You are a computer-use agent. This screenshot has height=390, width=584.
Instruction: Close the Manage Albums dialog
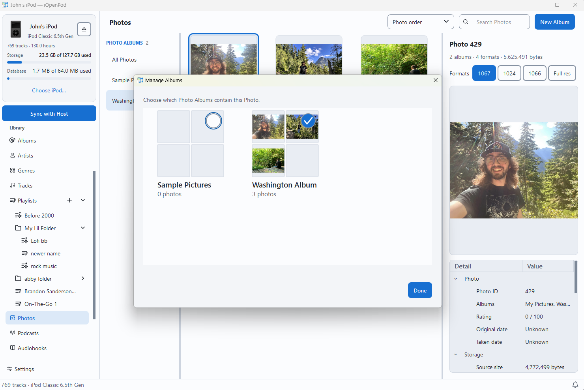[436, 80]
